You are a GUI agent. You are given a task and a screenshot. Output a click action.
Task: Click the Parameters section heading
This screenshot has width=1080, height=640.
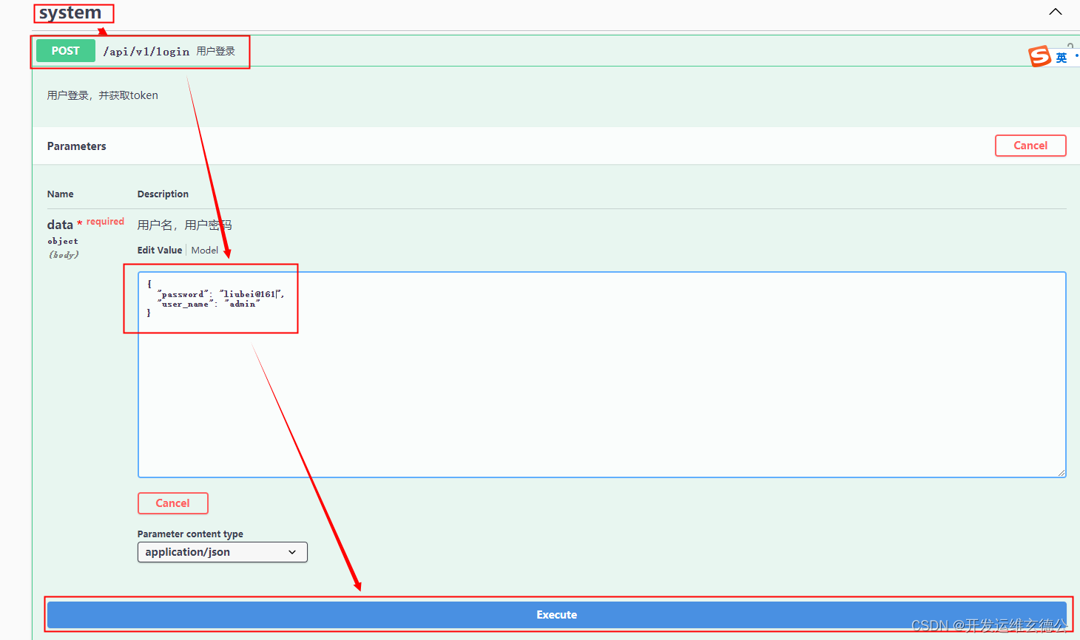pyautogui.click(x=77, y=146)
